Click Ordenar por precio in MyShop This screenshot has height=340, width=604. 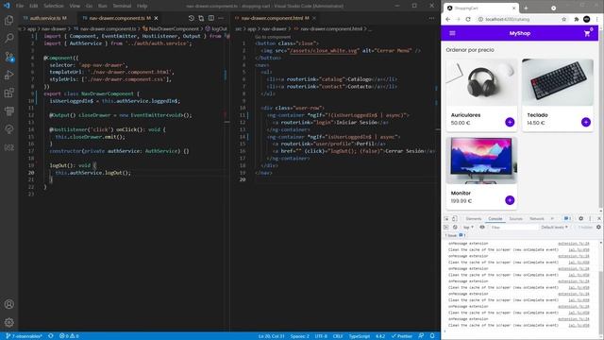(x=470, y=50)
